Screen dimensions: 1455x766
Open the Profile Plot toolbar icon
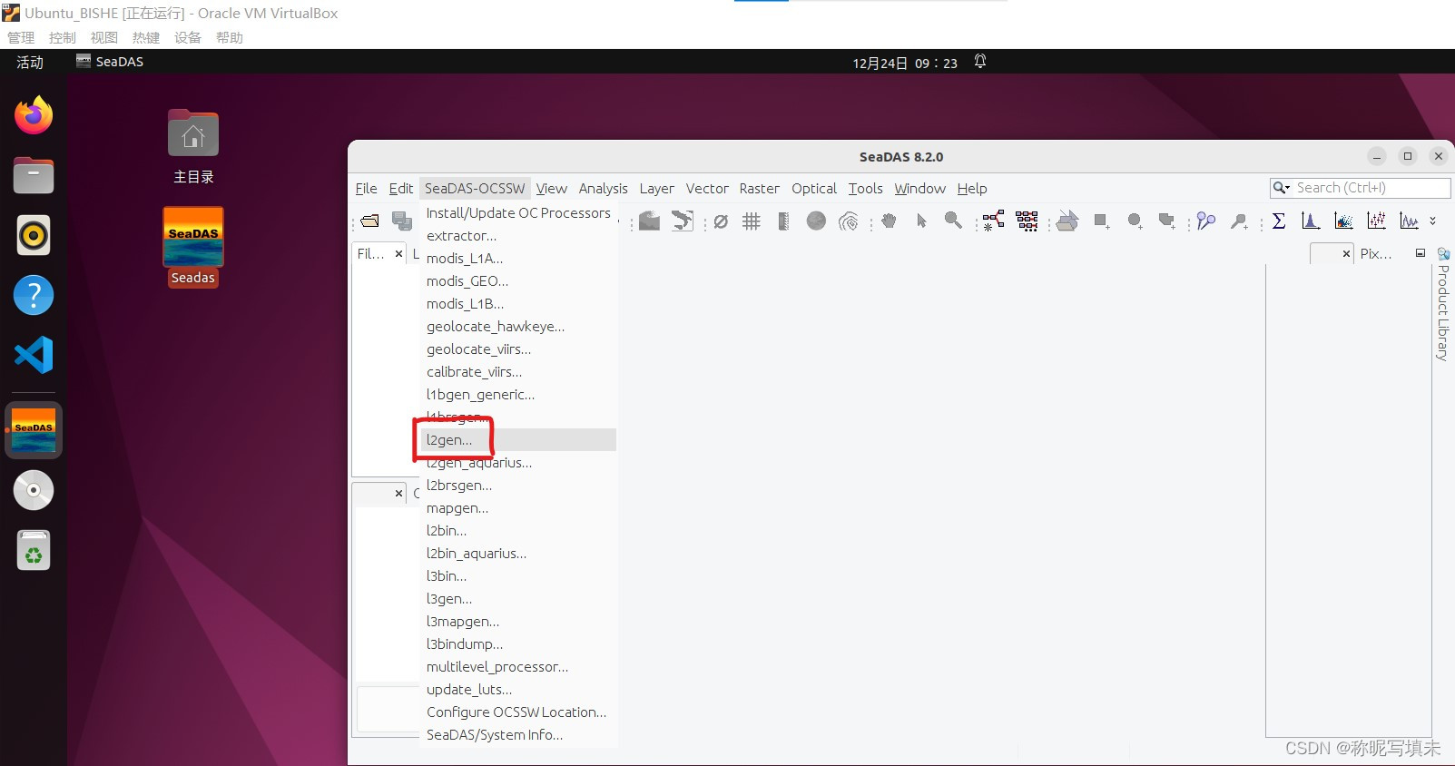point(1376,221)
